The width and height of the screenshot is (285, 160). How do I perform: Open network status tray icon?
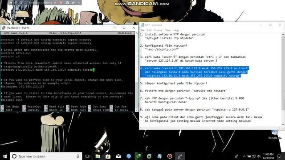click(254, 156)
